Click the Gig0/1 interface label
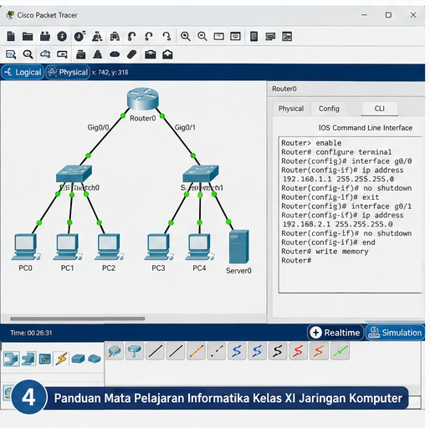Screen dimensions: 430x428 click(185, 127)
